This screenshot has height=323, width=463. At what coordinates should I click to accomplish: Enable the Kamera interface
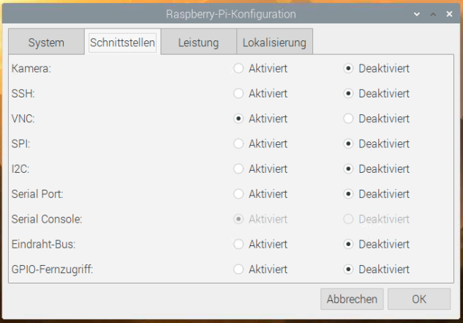(x=238, y=69)
